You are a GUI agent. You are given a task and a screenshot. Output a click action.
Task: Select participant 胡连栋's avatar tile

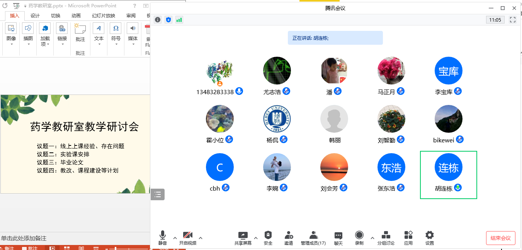[x=448, y=167]
